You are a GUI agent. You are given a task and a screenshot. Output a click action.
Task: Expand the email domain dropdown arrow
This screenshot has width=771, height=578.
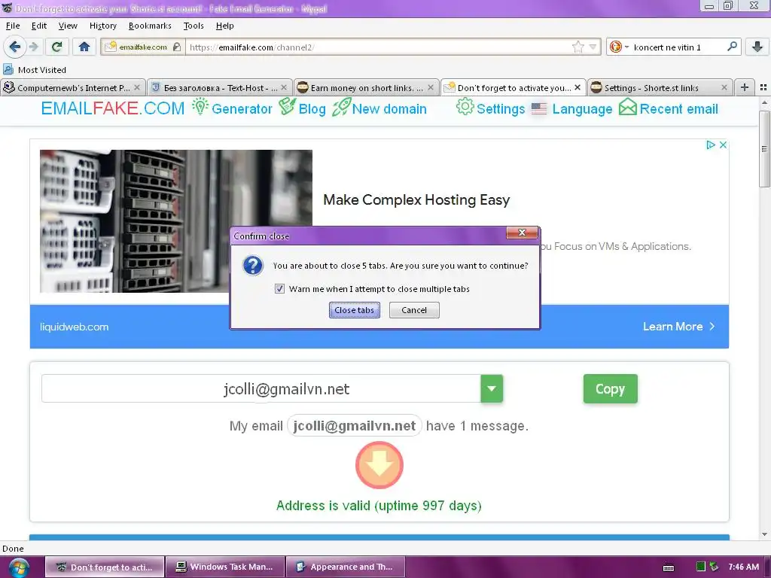click(x=492, y=389)
